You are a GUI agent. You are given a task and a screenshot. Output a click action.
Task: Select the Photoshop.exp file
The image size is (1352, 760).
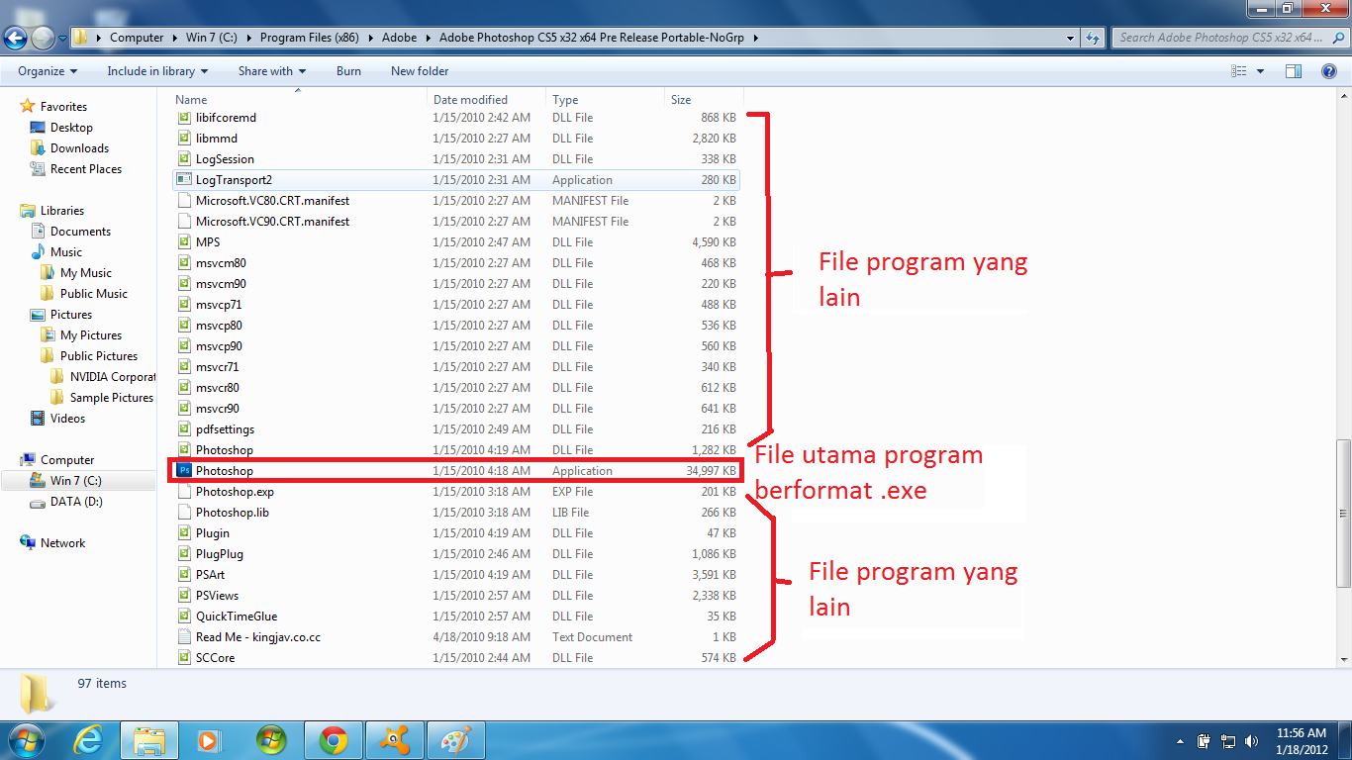[x=455, y=492]
